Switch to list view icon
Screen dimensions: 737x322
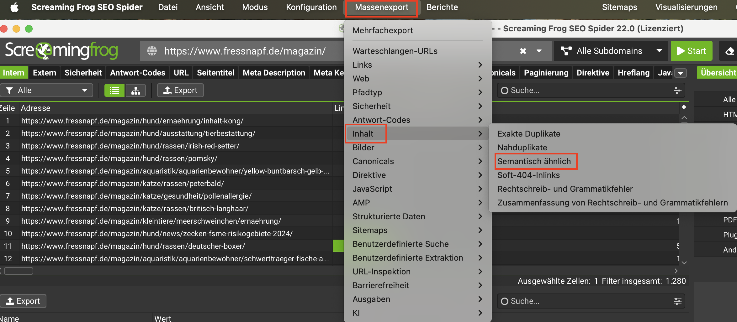tap(114, 91)
